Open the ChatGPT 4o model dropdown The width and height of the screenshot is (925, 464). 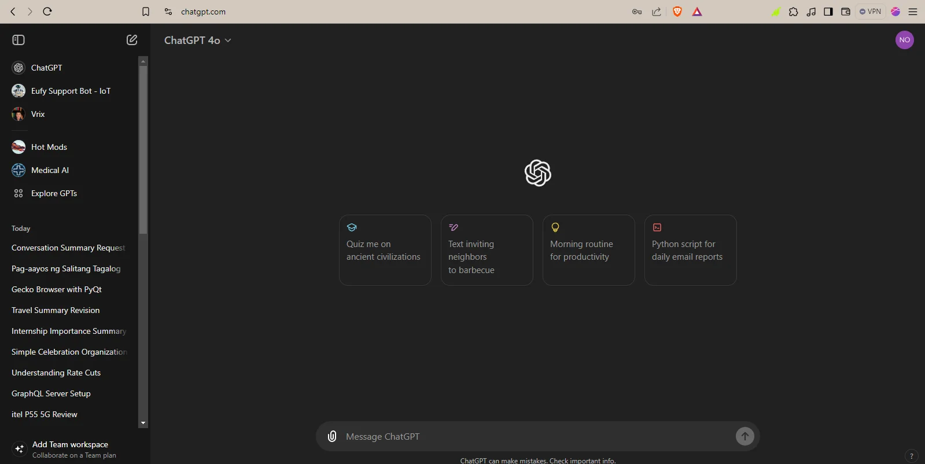point(198,40)
